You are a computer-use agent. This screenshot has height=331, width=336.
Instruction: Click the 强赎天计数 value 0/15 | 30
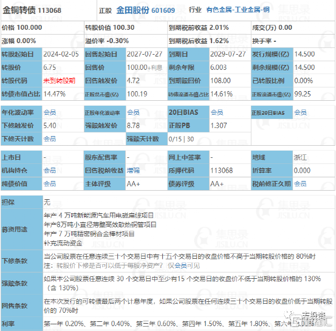[x=181, y=139]
